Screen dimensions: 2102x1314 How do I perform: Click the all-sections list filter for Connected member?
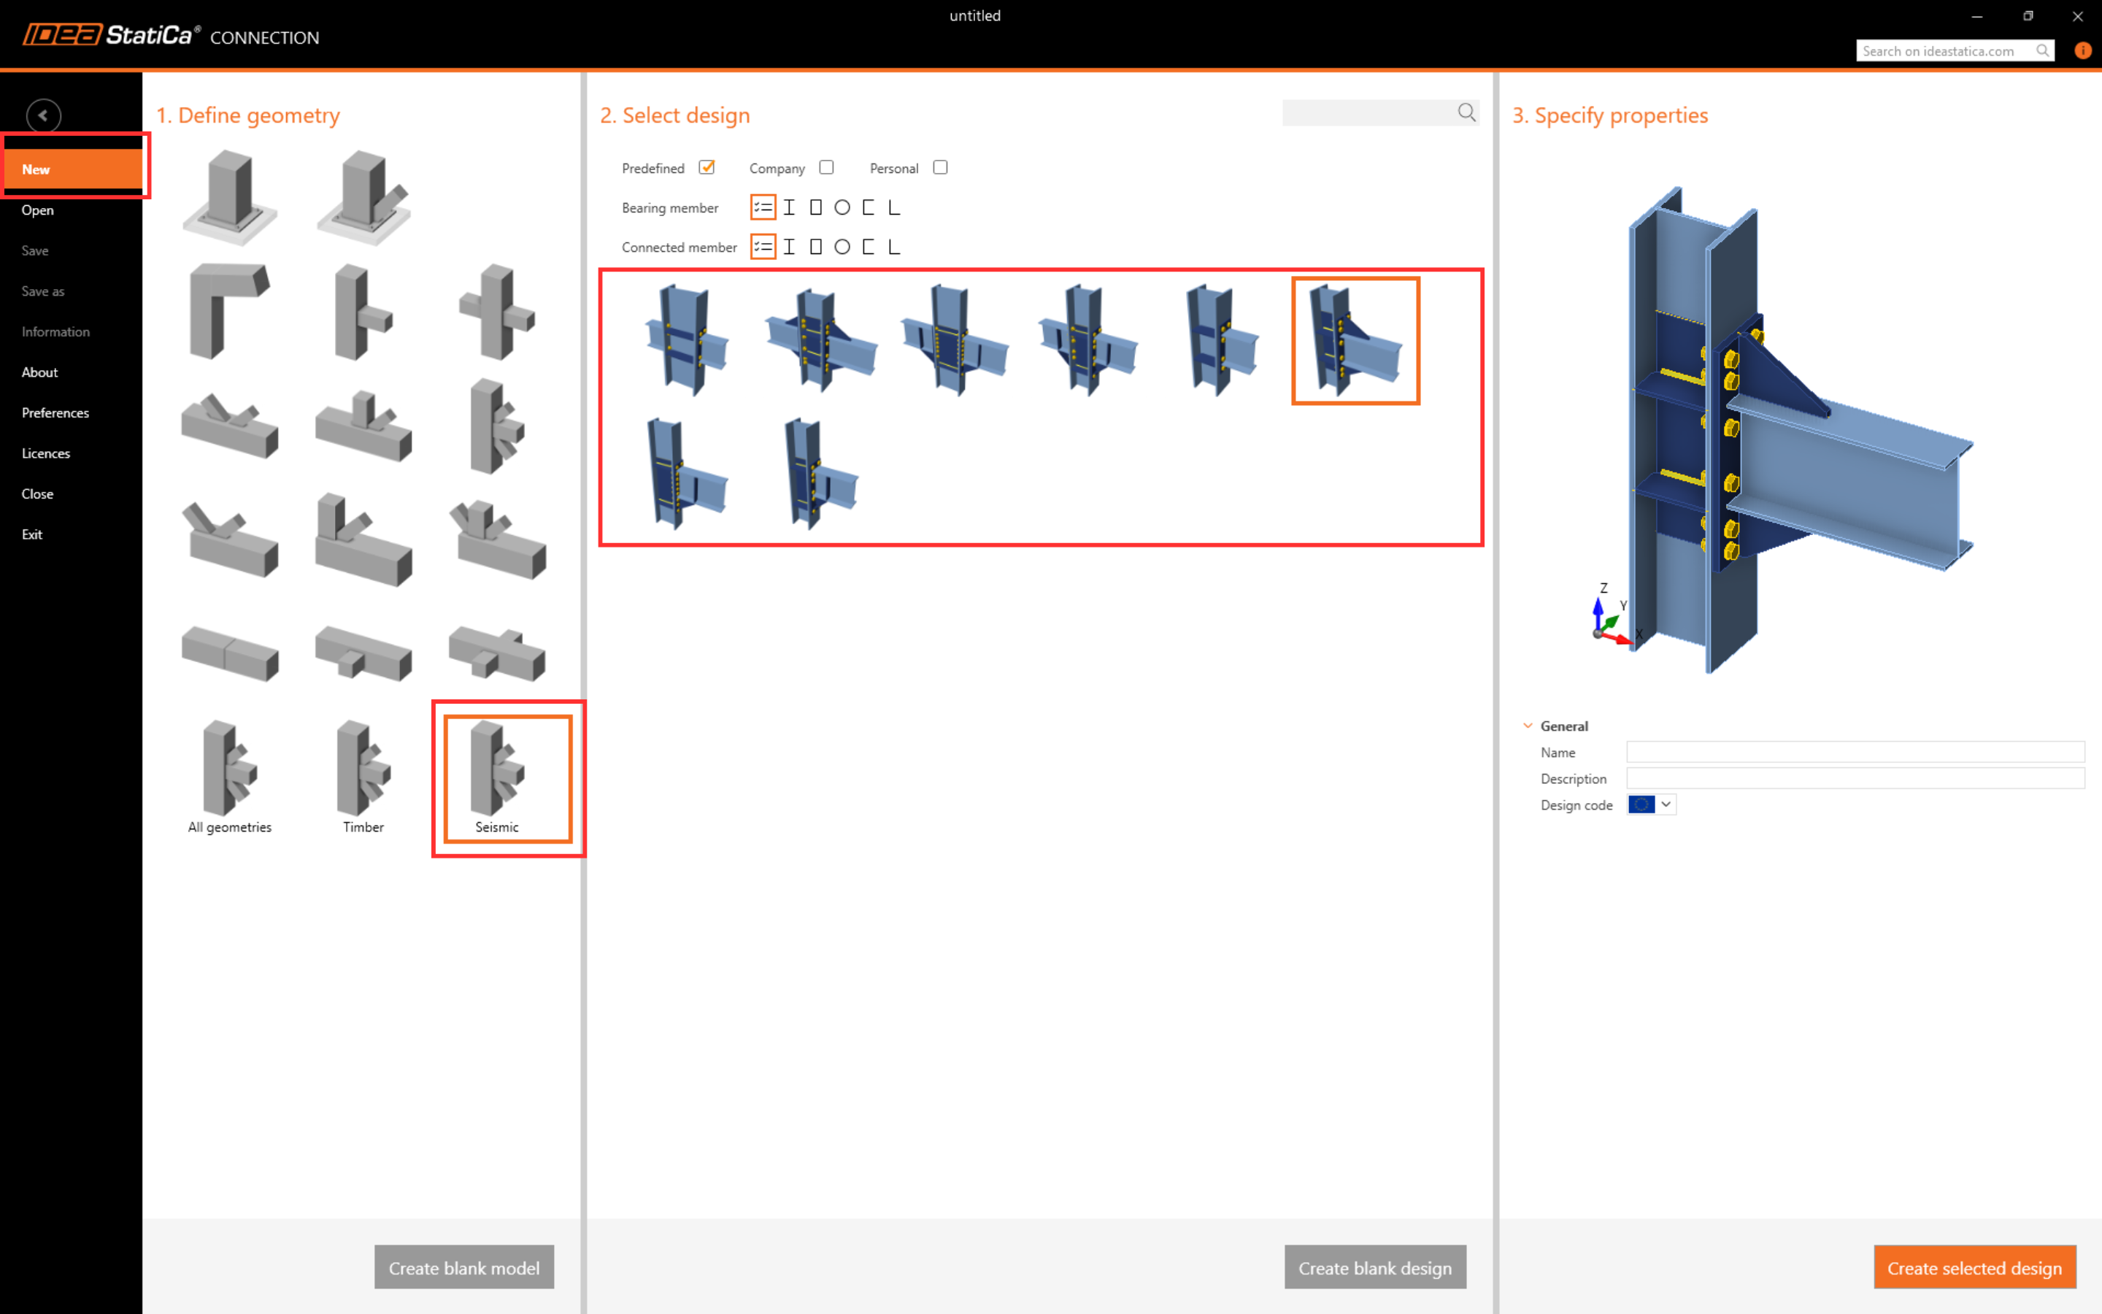[763, 247]
